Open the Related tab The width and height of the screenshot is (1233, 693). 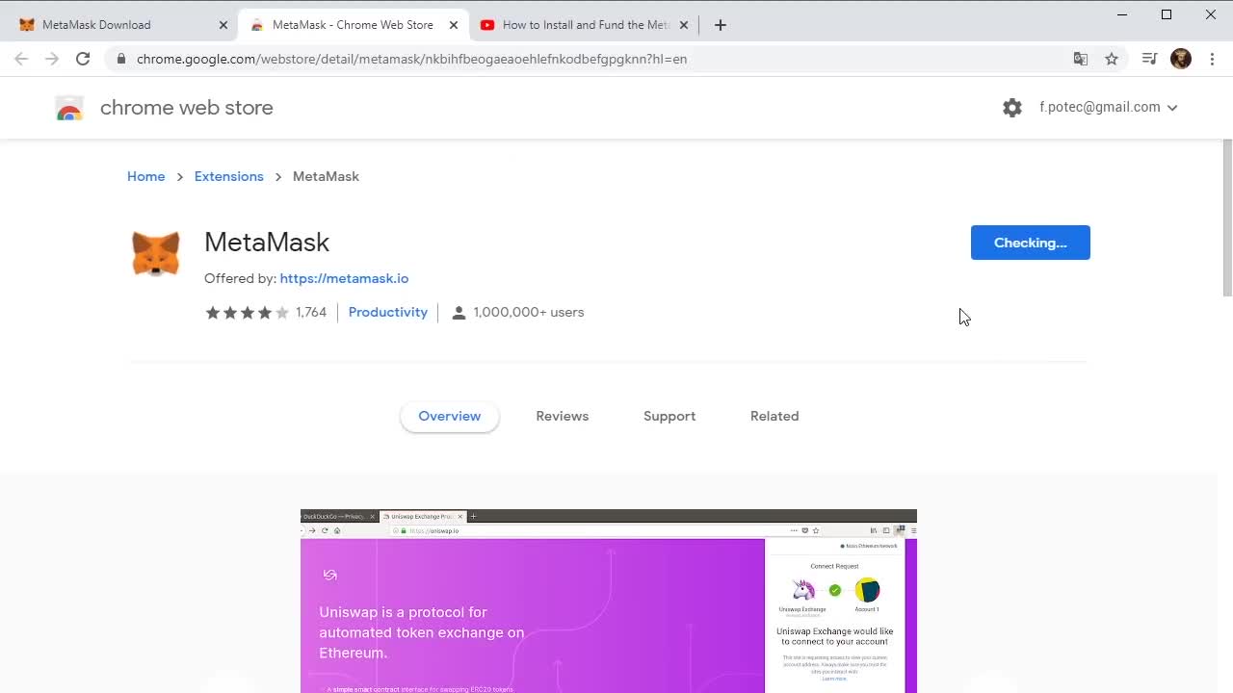pyautogui.click(x=774, y=417)
